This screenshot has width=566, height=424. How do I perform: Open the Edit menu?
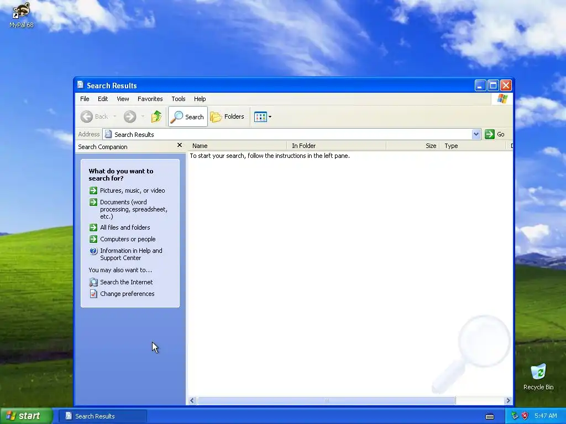[x=103, y=99]
